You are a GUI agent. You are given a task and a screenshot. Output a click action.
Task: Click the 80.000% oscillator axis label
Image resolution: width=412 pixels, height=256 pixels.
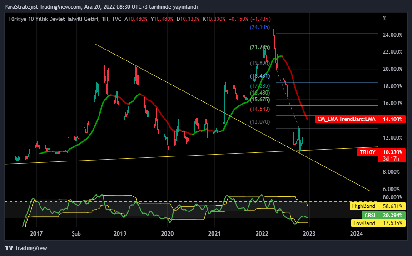(x=392, y=197)
